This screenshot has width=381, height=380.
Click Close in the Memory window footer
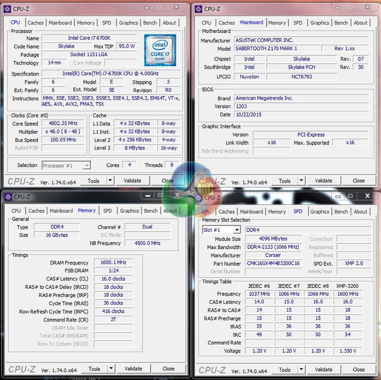point(168,369)
